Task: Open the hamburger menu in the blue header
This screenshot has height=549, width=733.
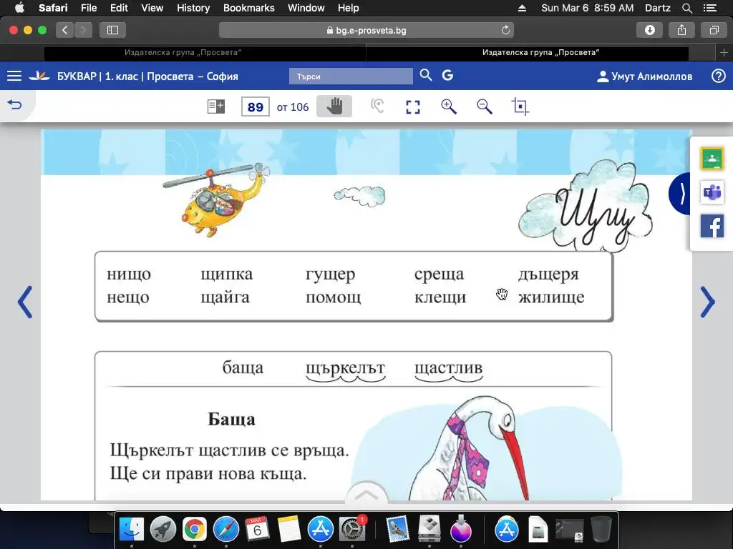Action: (14, 76)
